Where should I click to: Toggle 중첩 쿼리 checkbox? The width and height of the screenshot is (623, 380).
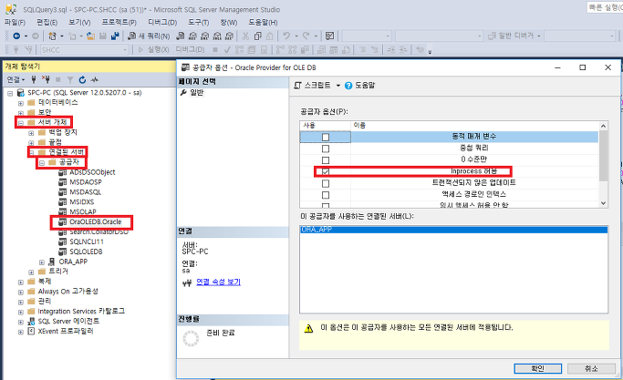tap(326, 149)
